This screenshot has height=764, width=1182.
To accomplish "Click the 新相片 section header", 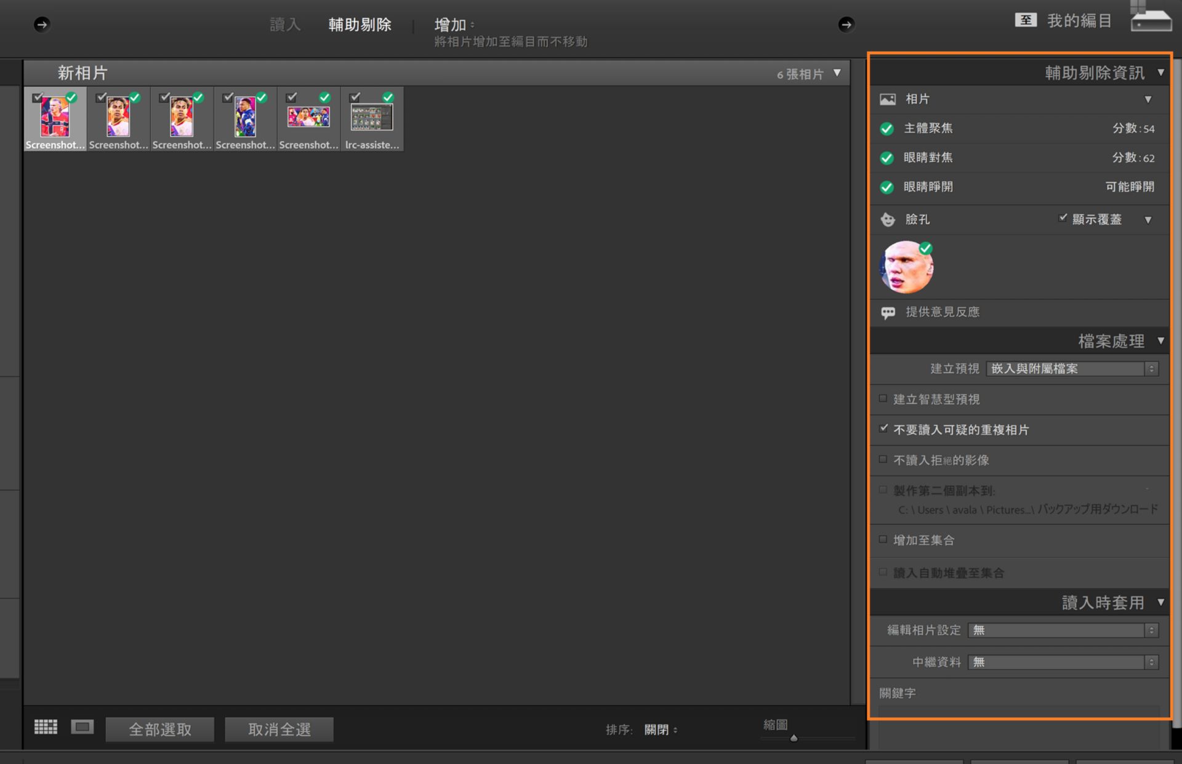I will 436,73.
